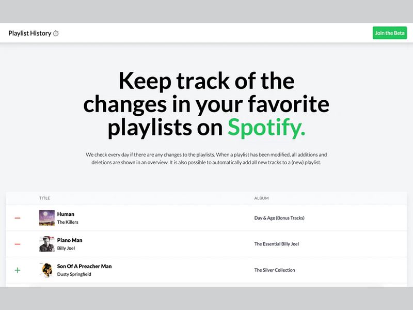Click the Join the Beta button

(389, 33)
